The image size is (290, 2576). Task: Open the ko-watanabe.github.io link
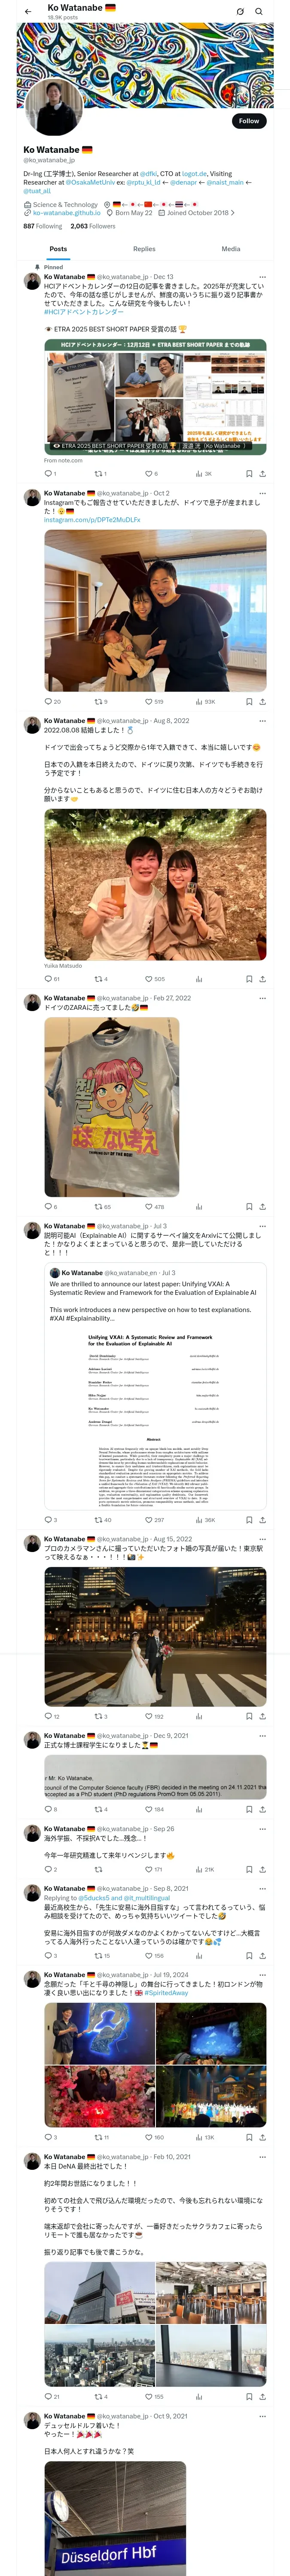coord(66,212)
